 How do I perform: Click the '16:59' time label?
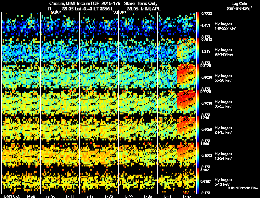point(31,197)
